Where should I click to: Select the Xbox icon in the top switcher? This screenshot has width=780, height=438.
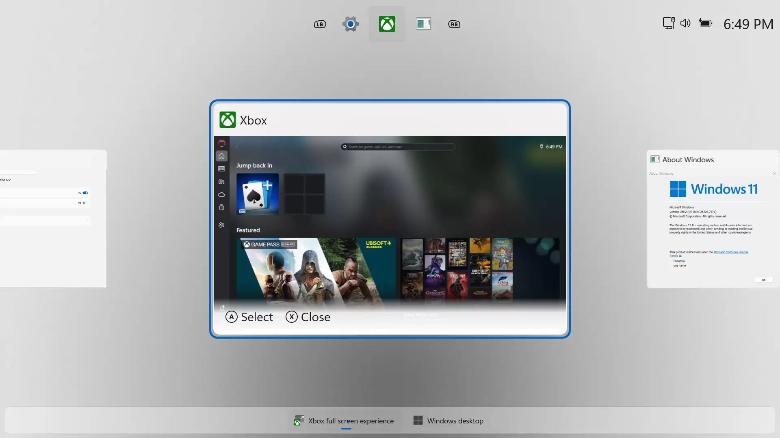point(386,24)
